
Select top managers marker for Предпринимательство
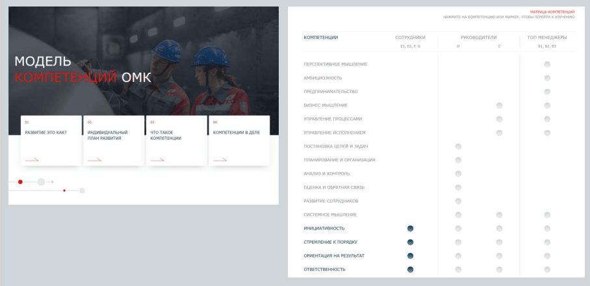547,92
